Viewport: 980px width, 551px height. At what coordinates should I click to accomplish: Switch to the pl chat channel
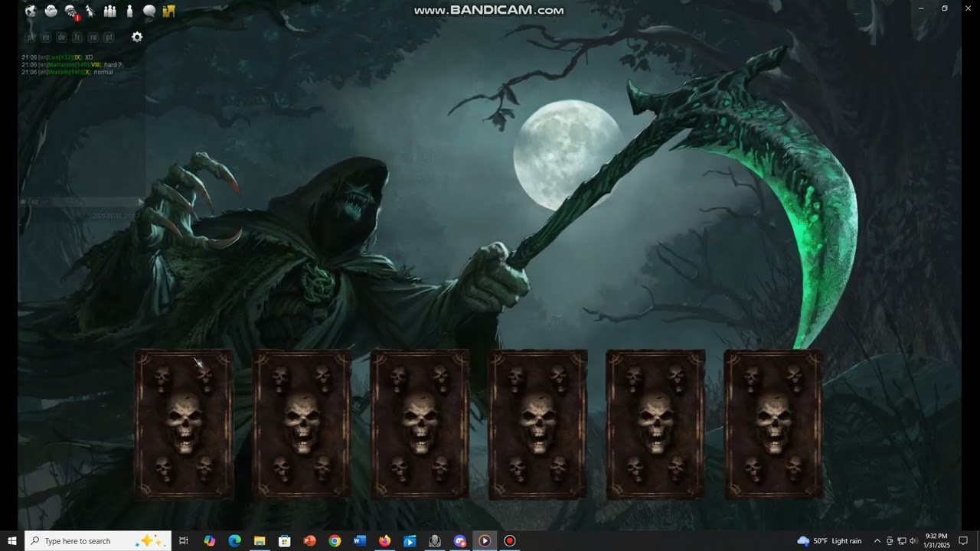[x=31, y=37]
